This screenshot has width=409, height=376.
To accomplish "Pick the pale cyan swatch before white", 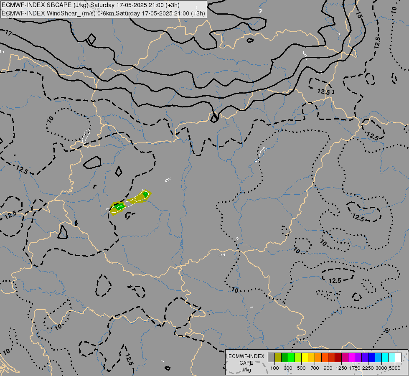I will coord(391,357).
